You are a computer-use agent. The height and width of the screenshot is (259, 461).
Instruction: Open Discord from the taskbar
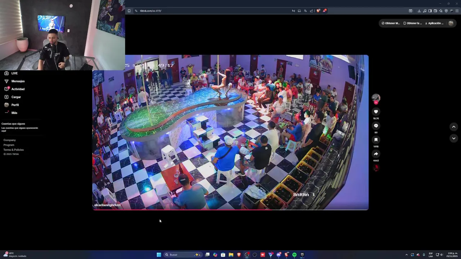(278, 255)
